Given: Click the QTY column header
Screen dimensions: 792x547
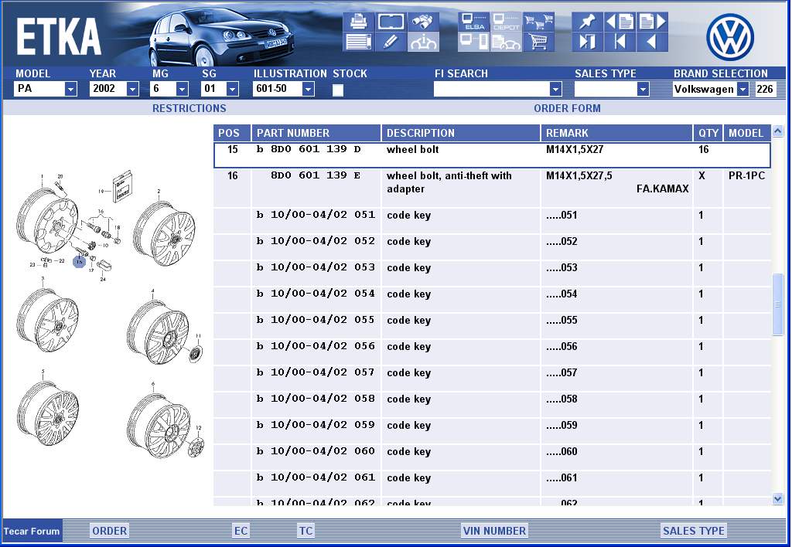Looking at the screenshot, I should pos(708,133).
